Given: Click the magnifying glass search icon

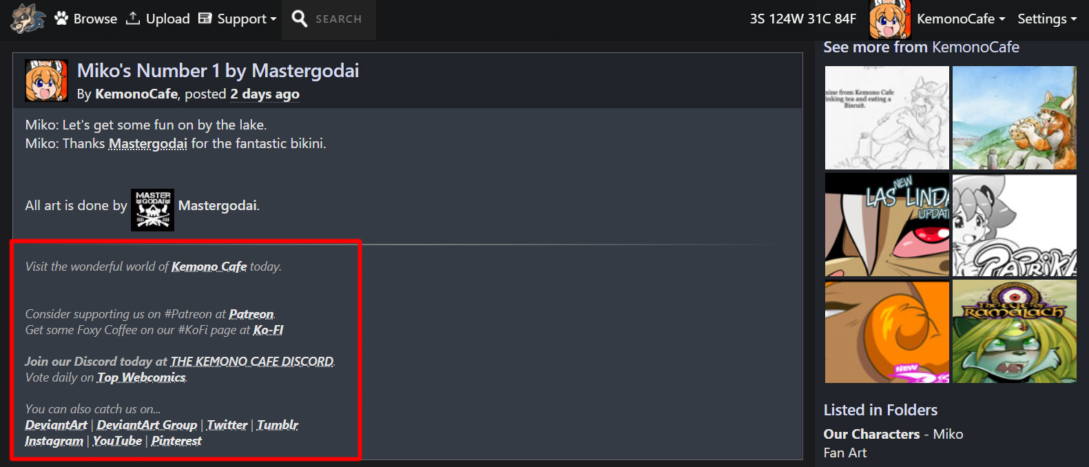Looking at the screenshot, I should (300, 19).
